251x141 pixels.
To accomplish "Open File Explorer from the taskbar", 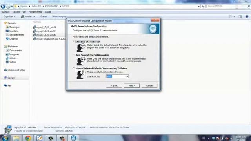I will click(16, 138).
